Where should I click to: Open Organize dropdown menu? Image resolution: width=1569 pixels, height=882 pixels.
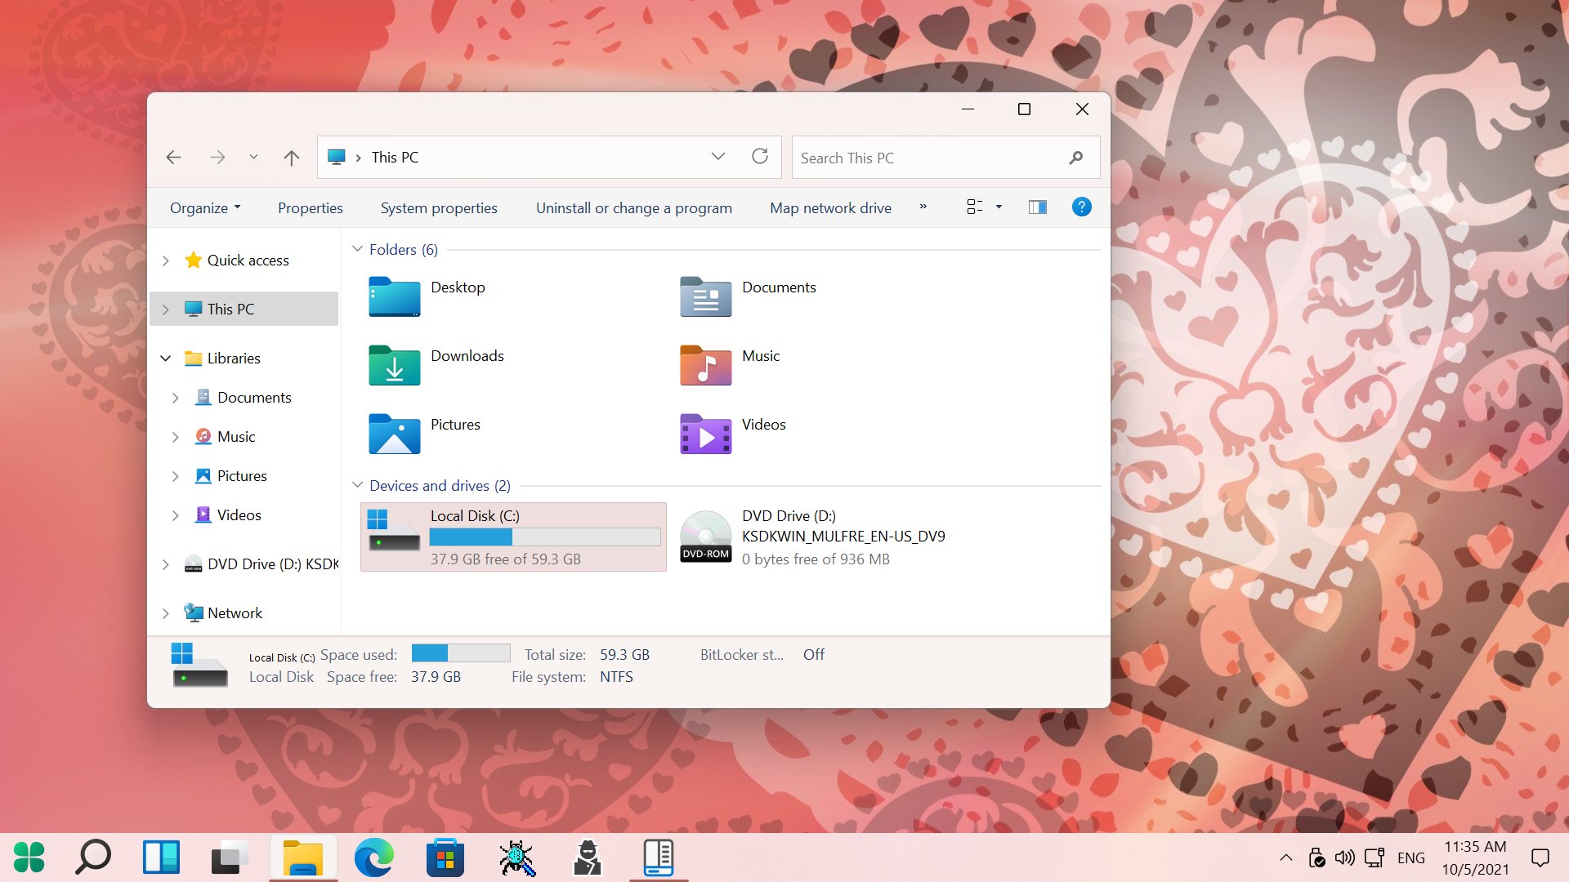(203, 207)
